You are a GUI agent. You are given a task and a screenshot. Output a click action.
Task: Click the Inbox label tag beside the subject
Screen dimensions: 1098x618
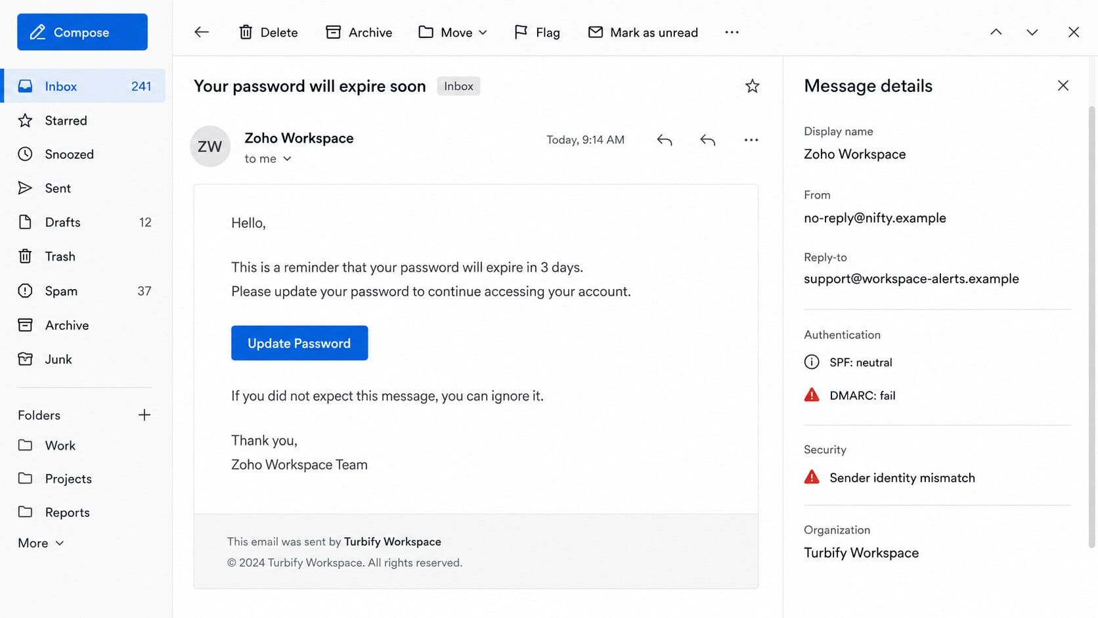coord(458,86)
